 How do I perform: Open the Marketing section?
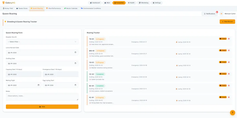pos(144,3)
